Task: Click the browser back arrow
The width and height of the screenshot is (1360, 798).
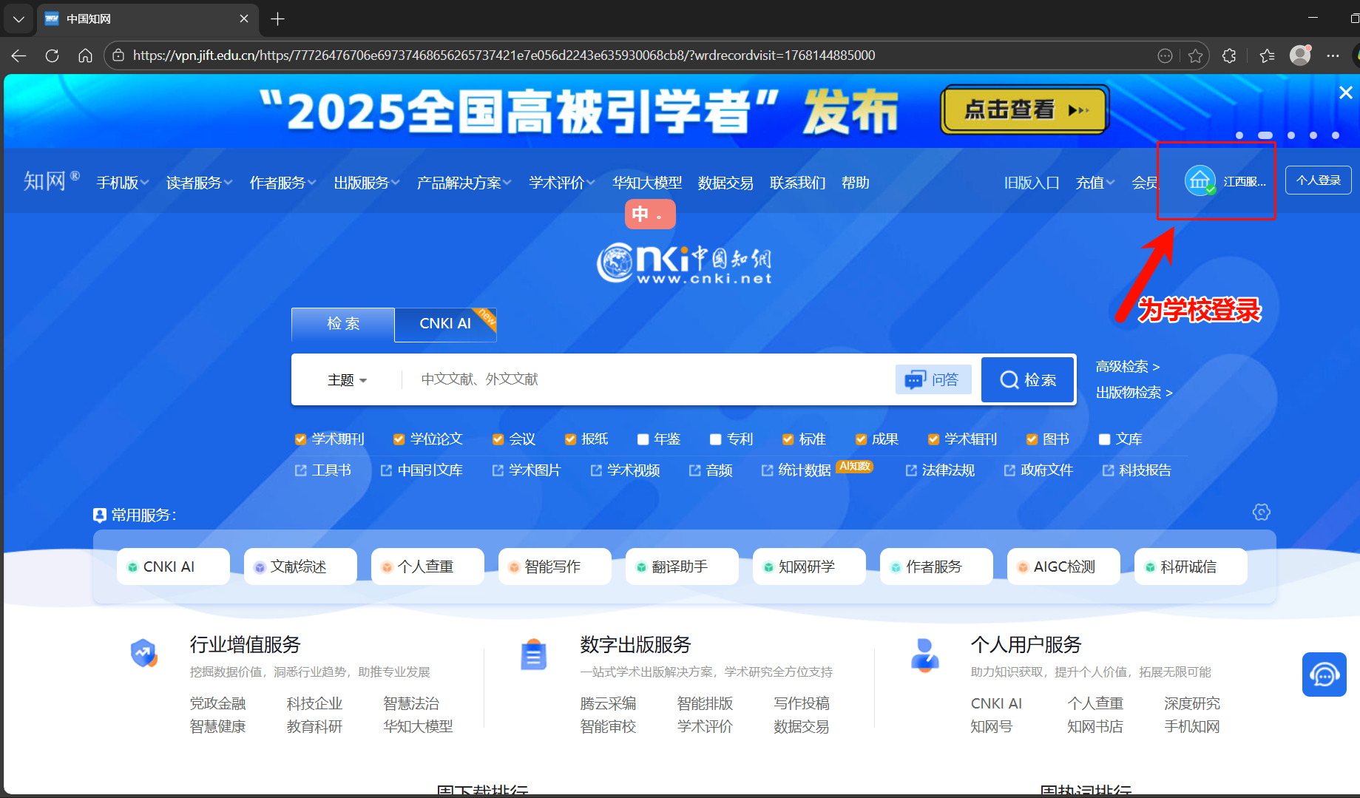Action: 18,55
